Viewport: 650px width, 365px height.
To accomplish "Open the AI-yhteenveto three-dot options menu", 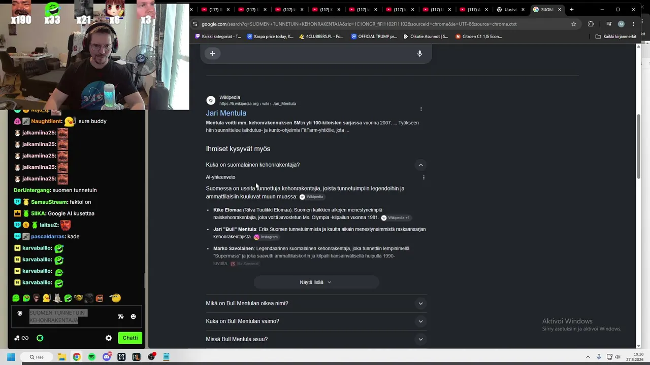I will tap(424, 177).
